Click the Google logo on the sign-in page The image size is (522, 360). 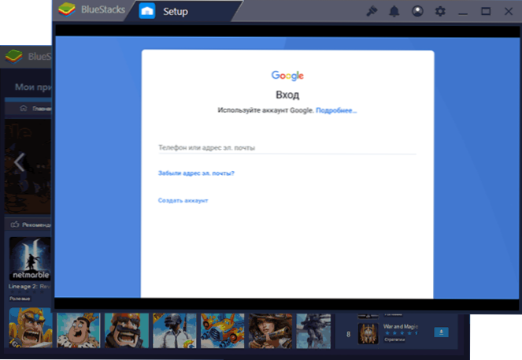tap(287, 76)
